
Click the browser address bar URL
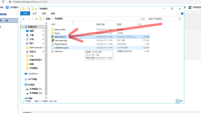click(x=30, y=2)
